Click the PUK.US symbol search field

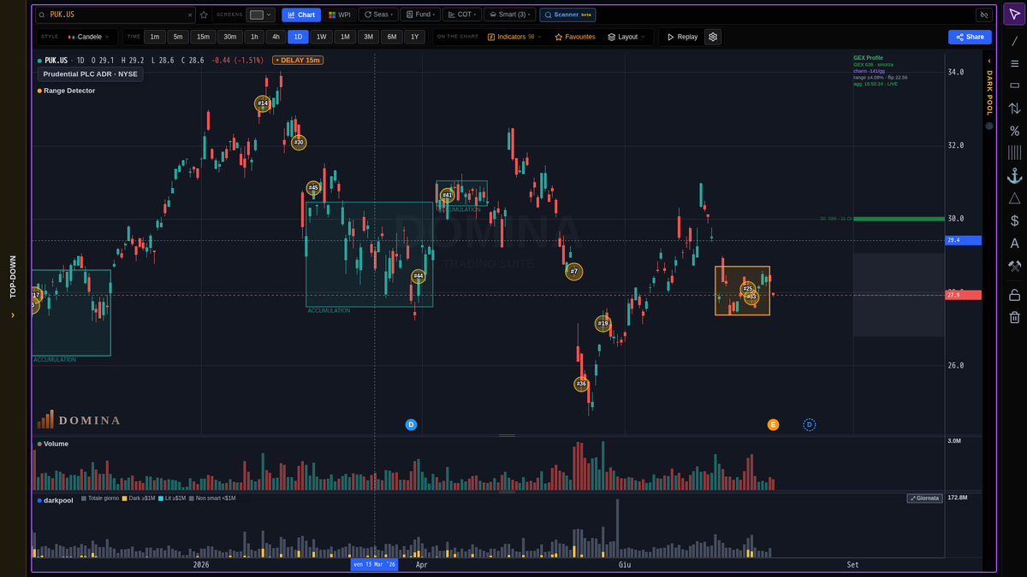(116, 15)
